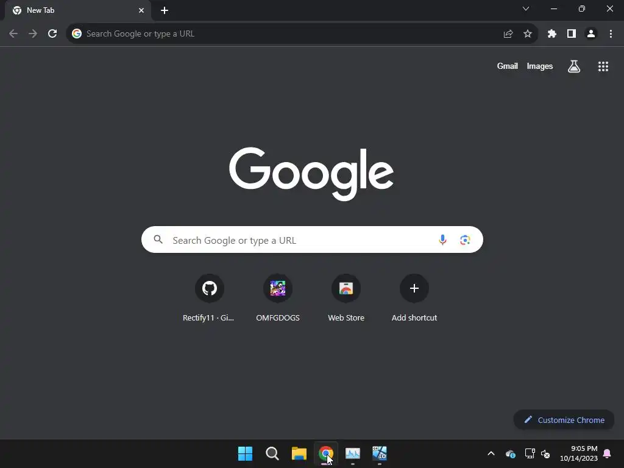Open the Extensions puzzle icon
This screenshot has width=624, height=468.
[551, 34]
